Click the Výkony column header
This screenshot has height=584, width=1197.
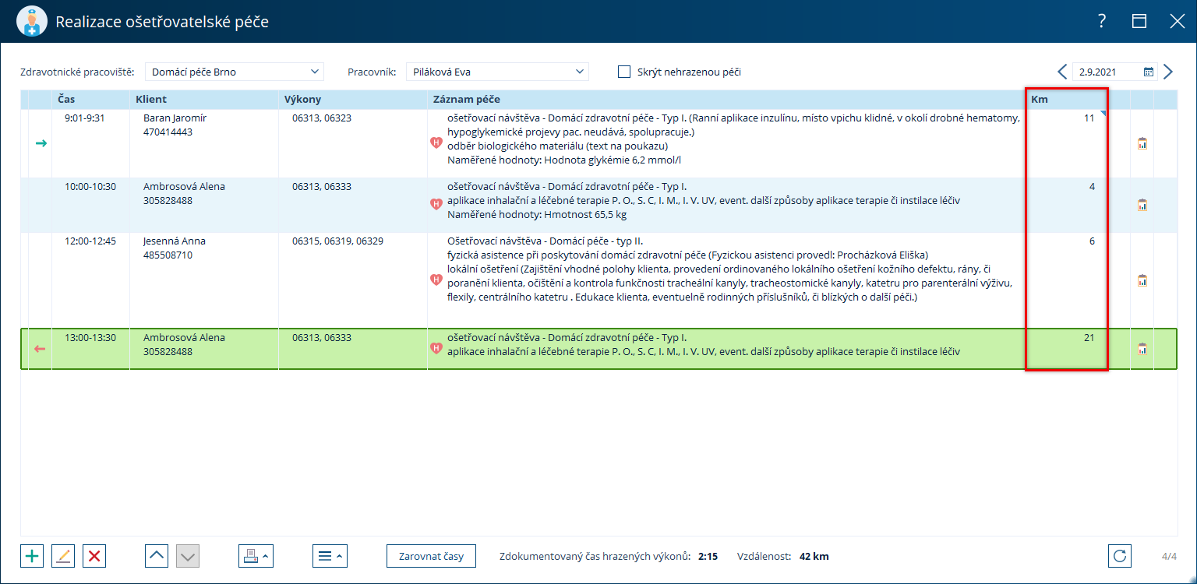(x=353, y=100)
